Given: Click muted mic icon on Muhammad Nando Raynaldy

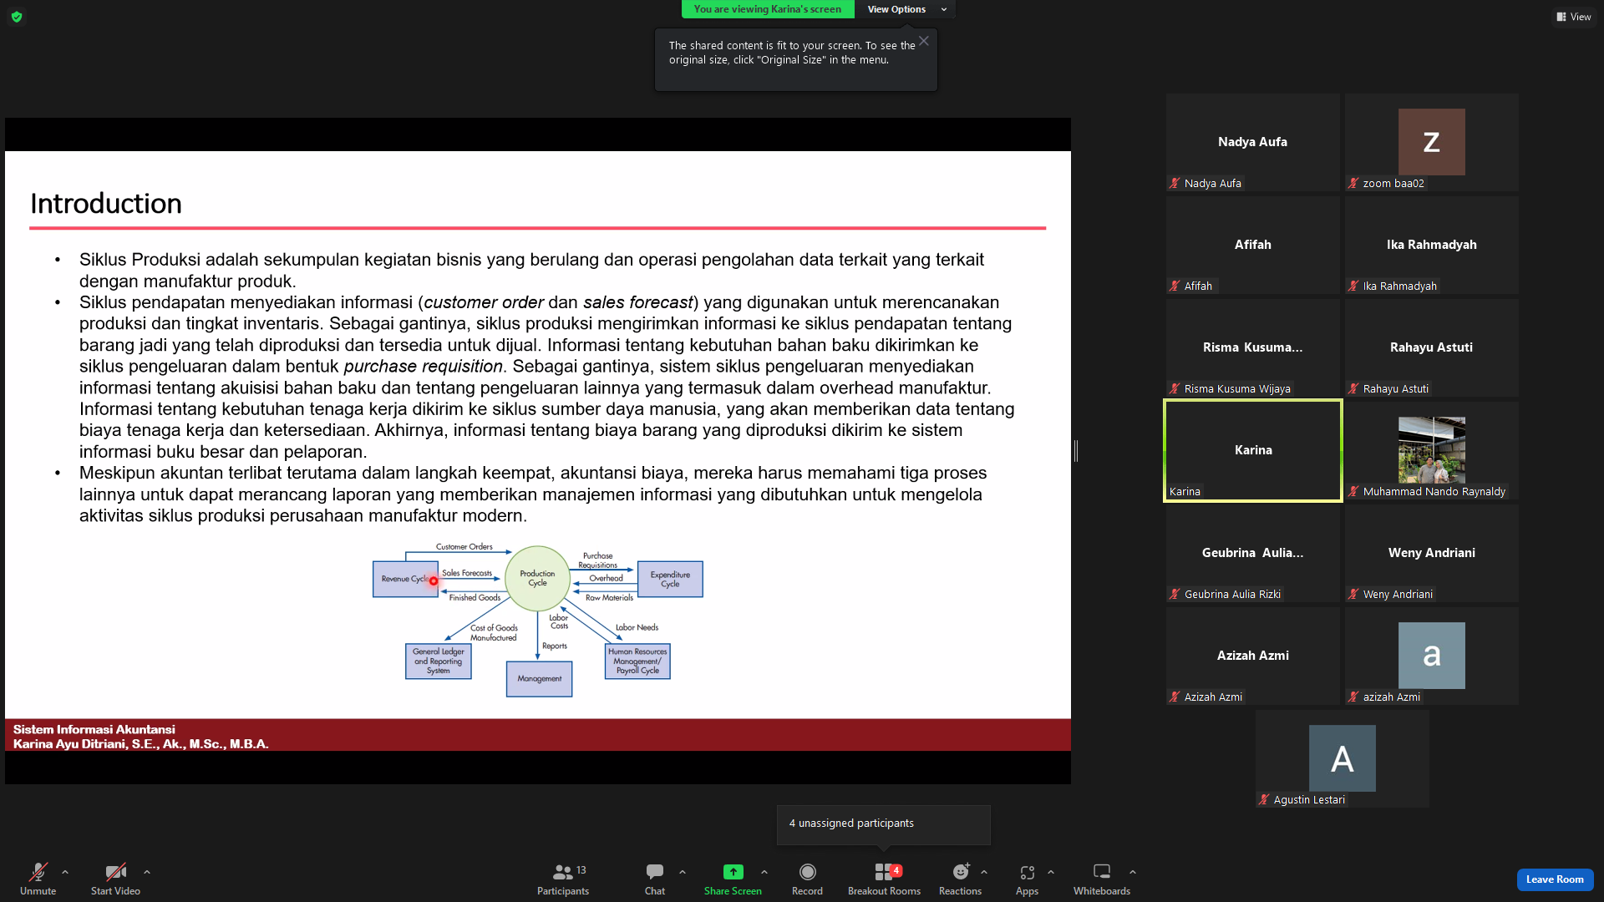Looking at the screenshot, I should (x=1354, y=492).
